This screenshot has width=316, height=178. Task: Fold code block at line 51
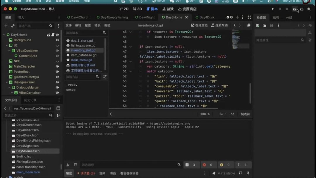[130, 71]
